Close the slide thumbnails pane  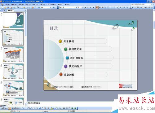(25, 10)
